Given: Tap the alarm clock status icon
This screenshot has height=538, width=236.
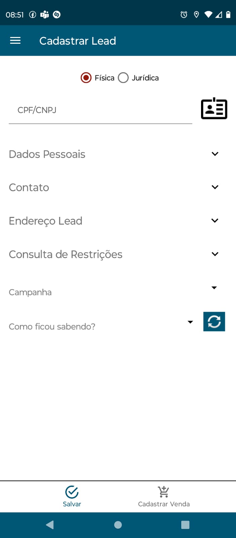Looking at the screenshot, I should pos(184,14).
